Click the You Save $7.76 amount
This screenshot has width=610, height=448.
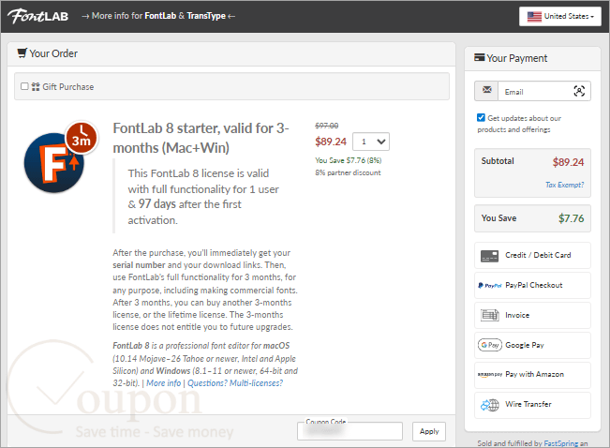click(x=571, y=218)
